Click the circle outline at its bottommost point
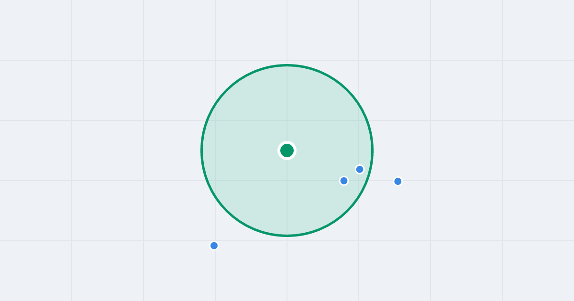574x301 pixels. [287, 236]
